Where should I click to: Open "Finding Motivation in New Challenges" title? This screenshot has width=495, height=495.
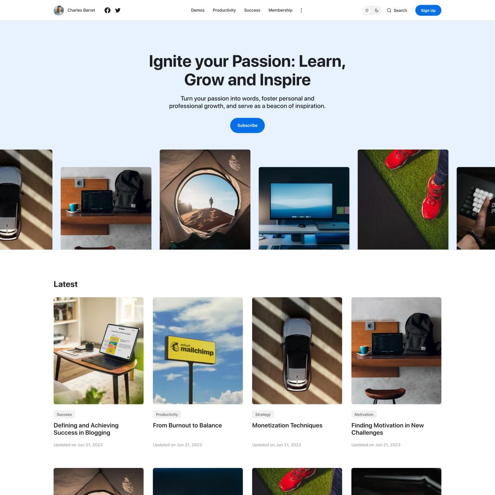point(387,429)
